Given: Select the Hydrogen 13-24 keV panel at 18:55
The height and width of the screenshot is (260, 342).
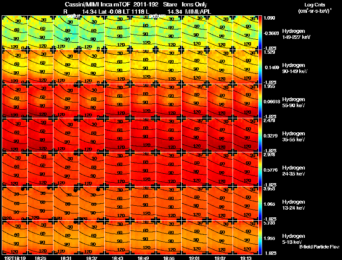Looking at the screenshot, I should pos(169,203).
